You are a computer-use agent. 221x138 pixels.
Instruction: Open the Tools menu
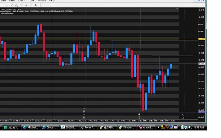click(x=31, y=1)
